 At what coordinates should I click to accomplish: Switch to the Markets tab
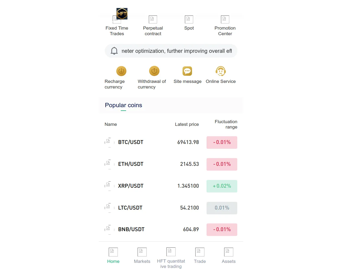pos(142,255)
